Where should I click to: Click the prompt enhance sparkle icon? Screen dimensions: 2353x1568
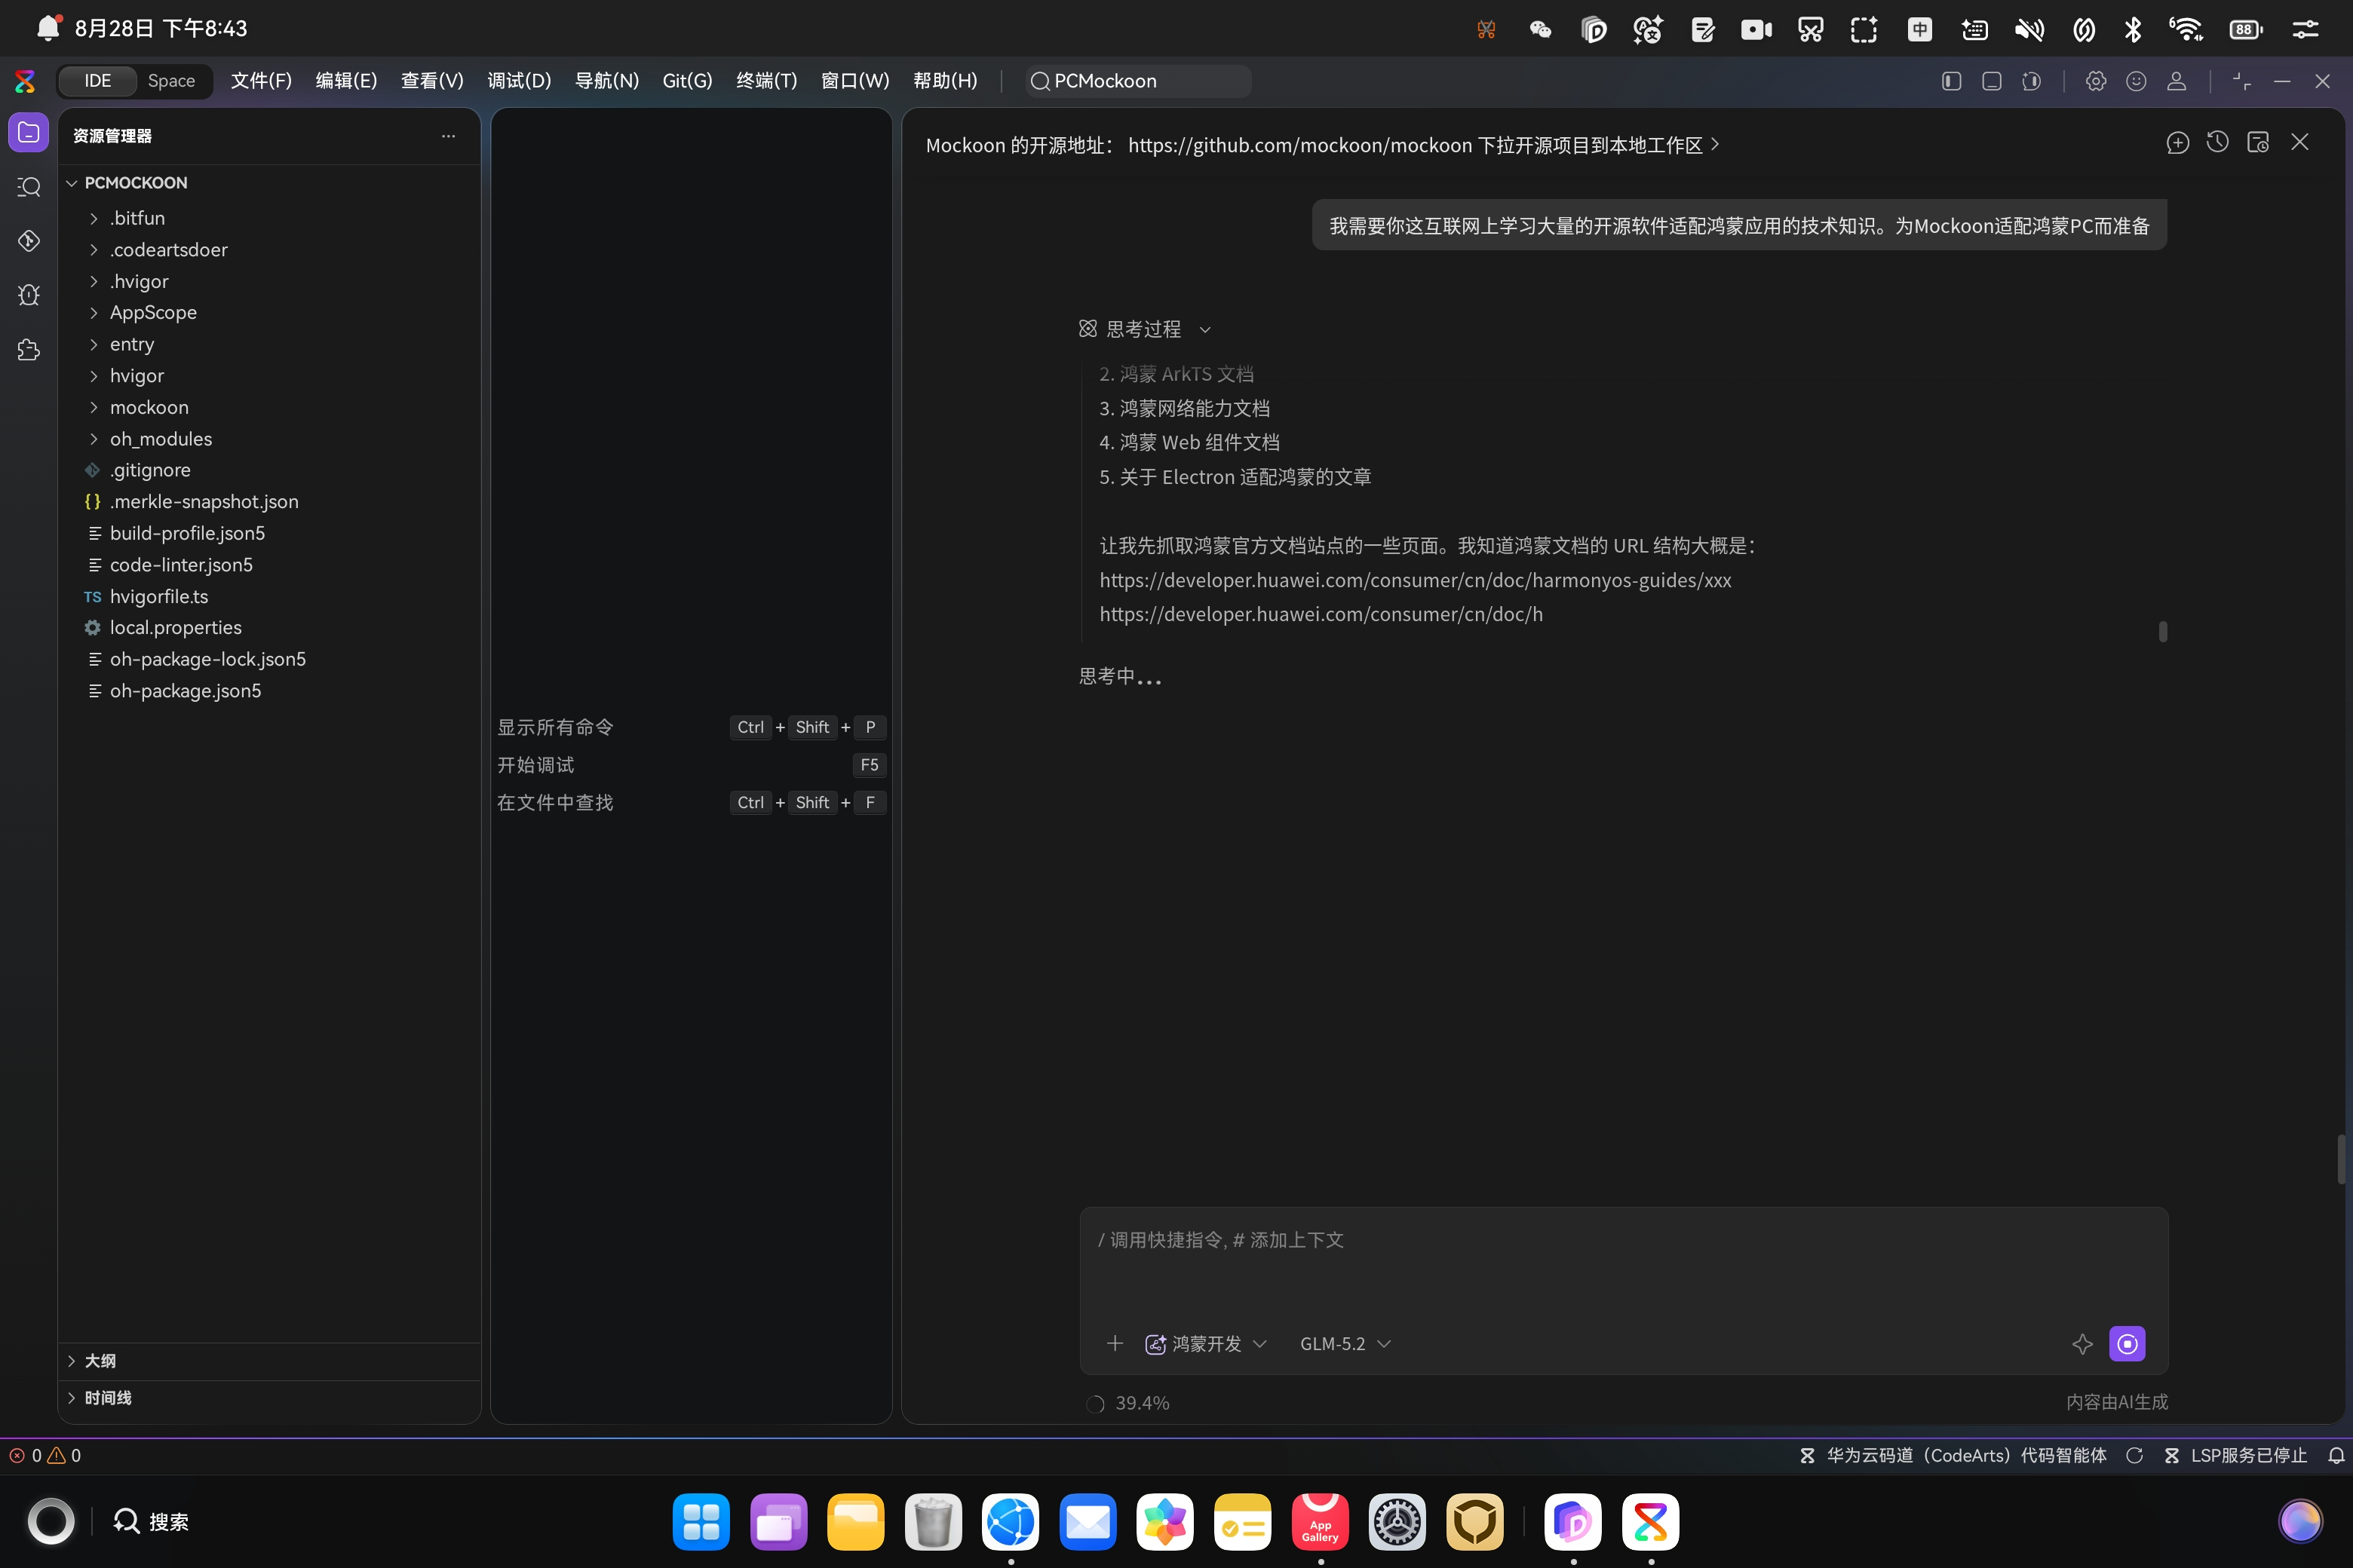point(2083,1344)
